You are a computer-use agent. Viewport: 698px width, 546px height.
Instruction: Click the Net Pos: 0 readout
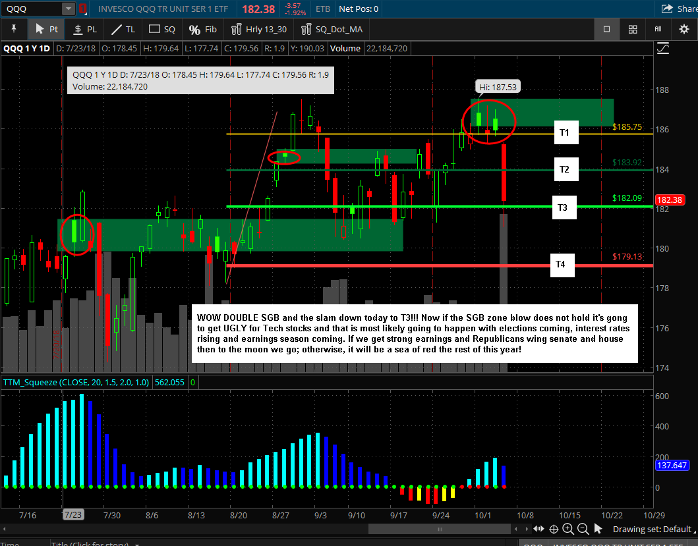359,9
